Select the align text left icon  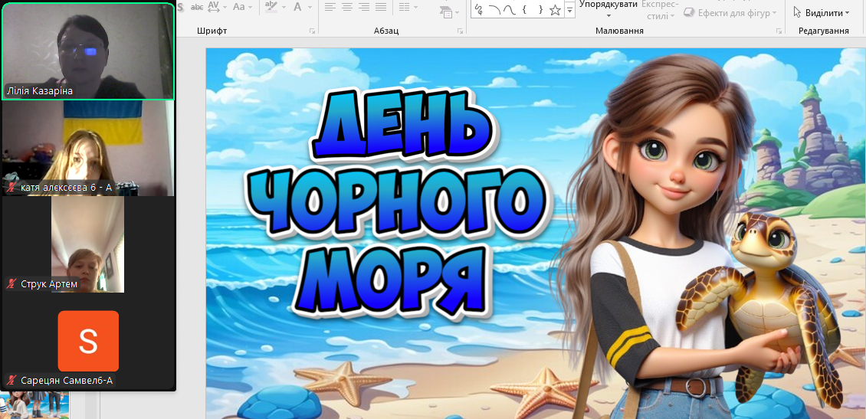(330, 7)
